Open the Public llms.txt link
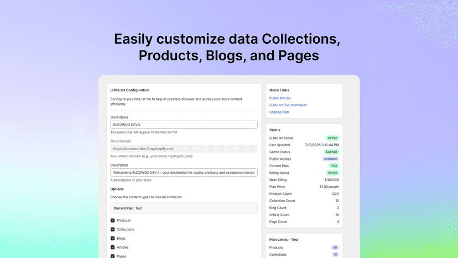 click(280, 98)
